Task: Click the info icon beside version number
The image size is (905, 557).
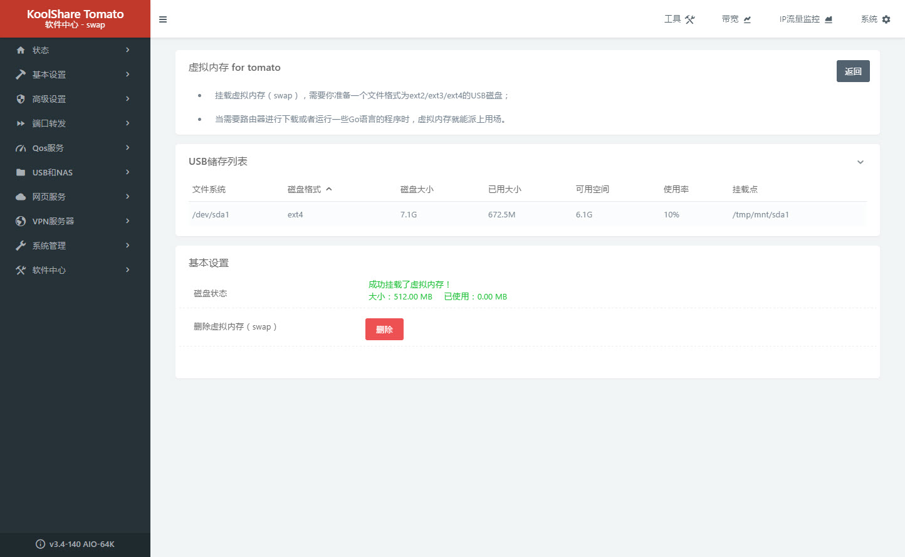Action: [41, 544]
